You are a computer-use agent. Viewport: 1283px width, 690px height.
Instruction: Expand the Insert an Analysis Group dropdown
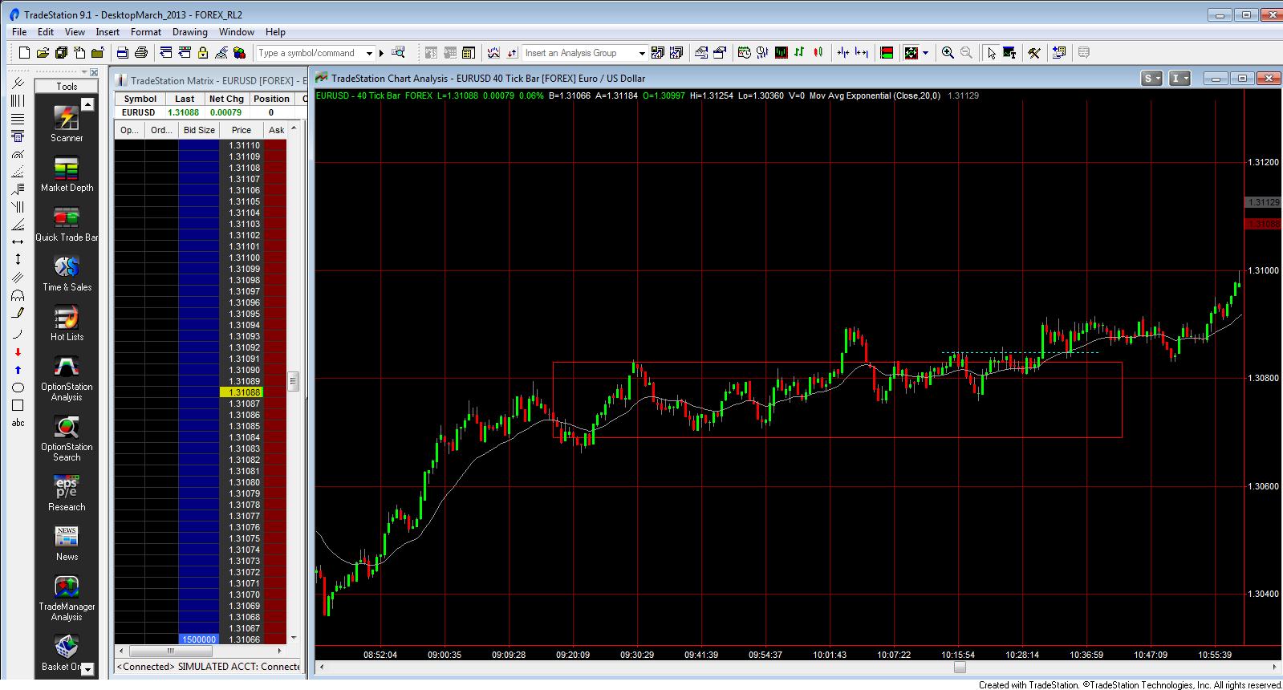click(x=642, y=54)
